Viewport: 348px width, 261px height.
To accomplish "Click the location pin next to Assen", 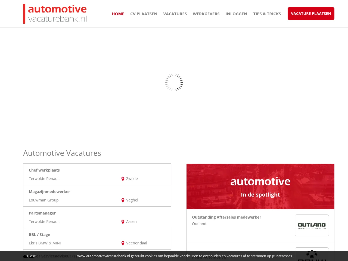I will [x=123, y=222].
